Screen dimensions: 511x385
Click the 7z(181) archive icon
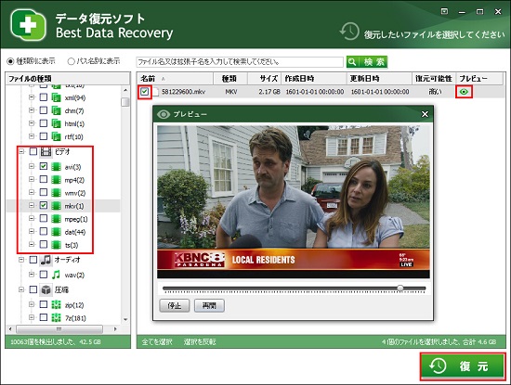point(56,317)
